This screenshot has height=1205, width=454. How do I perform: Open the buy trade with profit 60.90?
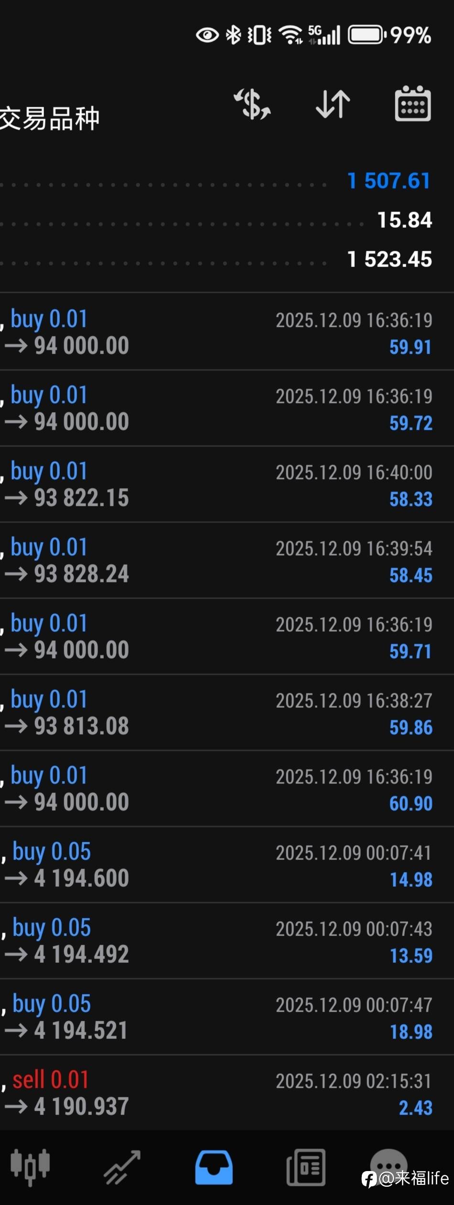[x=227, y=789]
